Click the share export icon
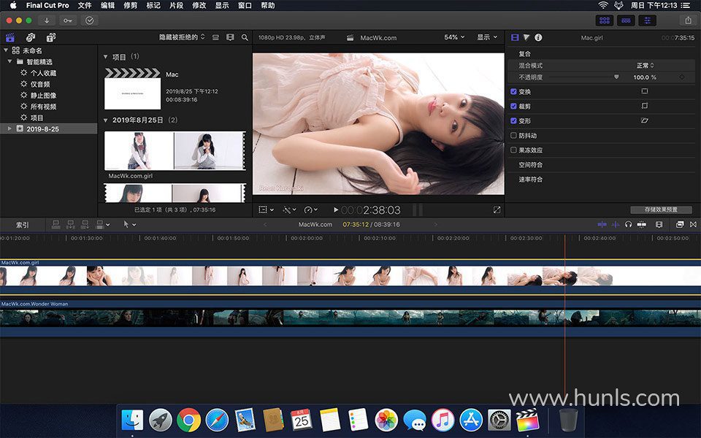The height and width of the screenshot is (438, 701). (688, 20)
